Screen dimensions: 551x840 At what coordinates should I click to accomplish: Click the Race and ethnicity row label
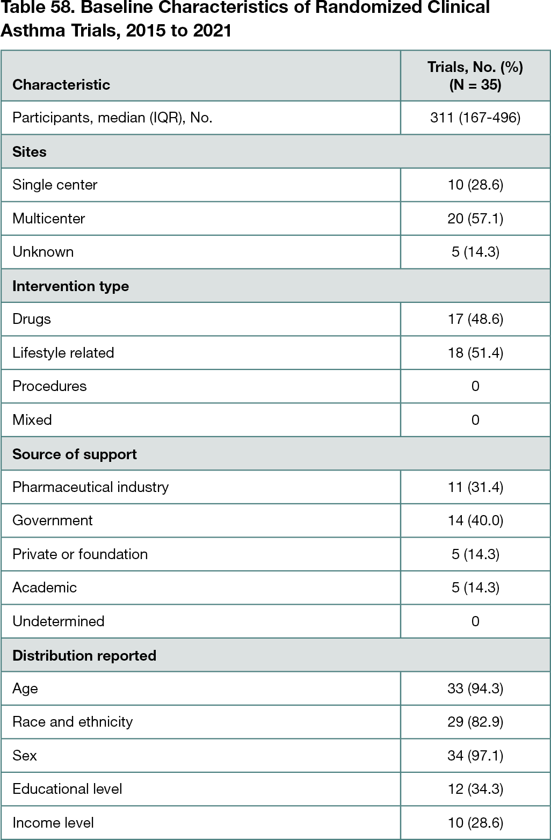point(73,722)
